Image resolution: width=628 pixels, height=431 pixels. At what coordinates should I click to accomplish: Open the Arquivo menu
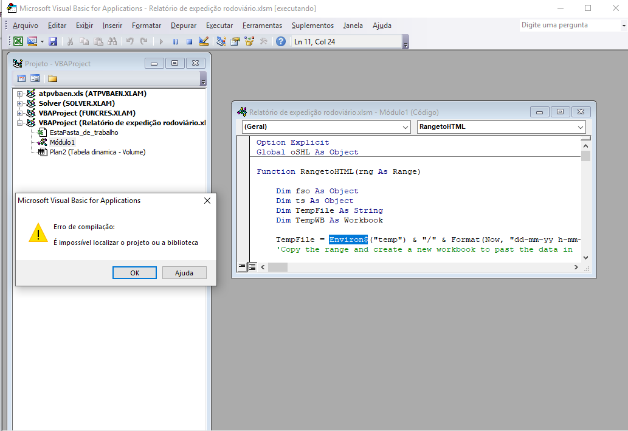(26, 26)
